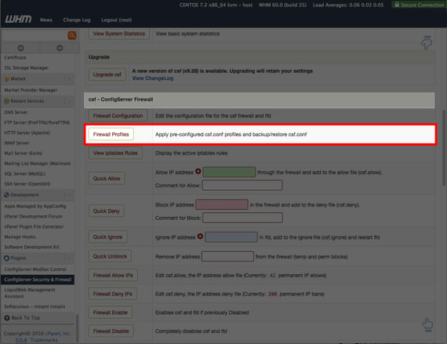Open the News menu item
The width and height of the screenshot is (447, 344).
coord(46,20)
